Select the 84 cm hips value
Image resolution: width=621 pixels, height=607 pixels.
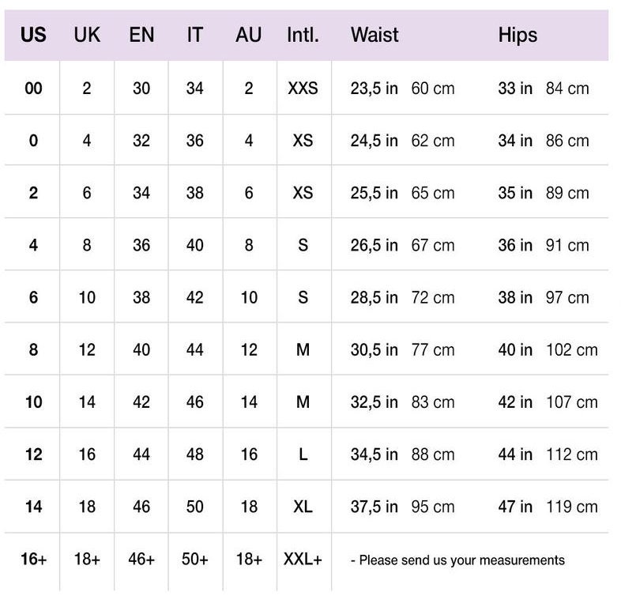pyautogui.click(x=567, y=88)
